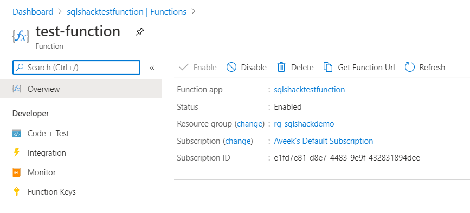Click the Monitor orange icon
The height and width of the screenshot is (213, 470).
(17, 172)
